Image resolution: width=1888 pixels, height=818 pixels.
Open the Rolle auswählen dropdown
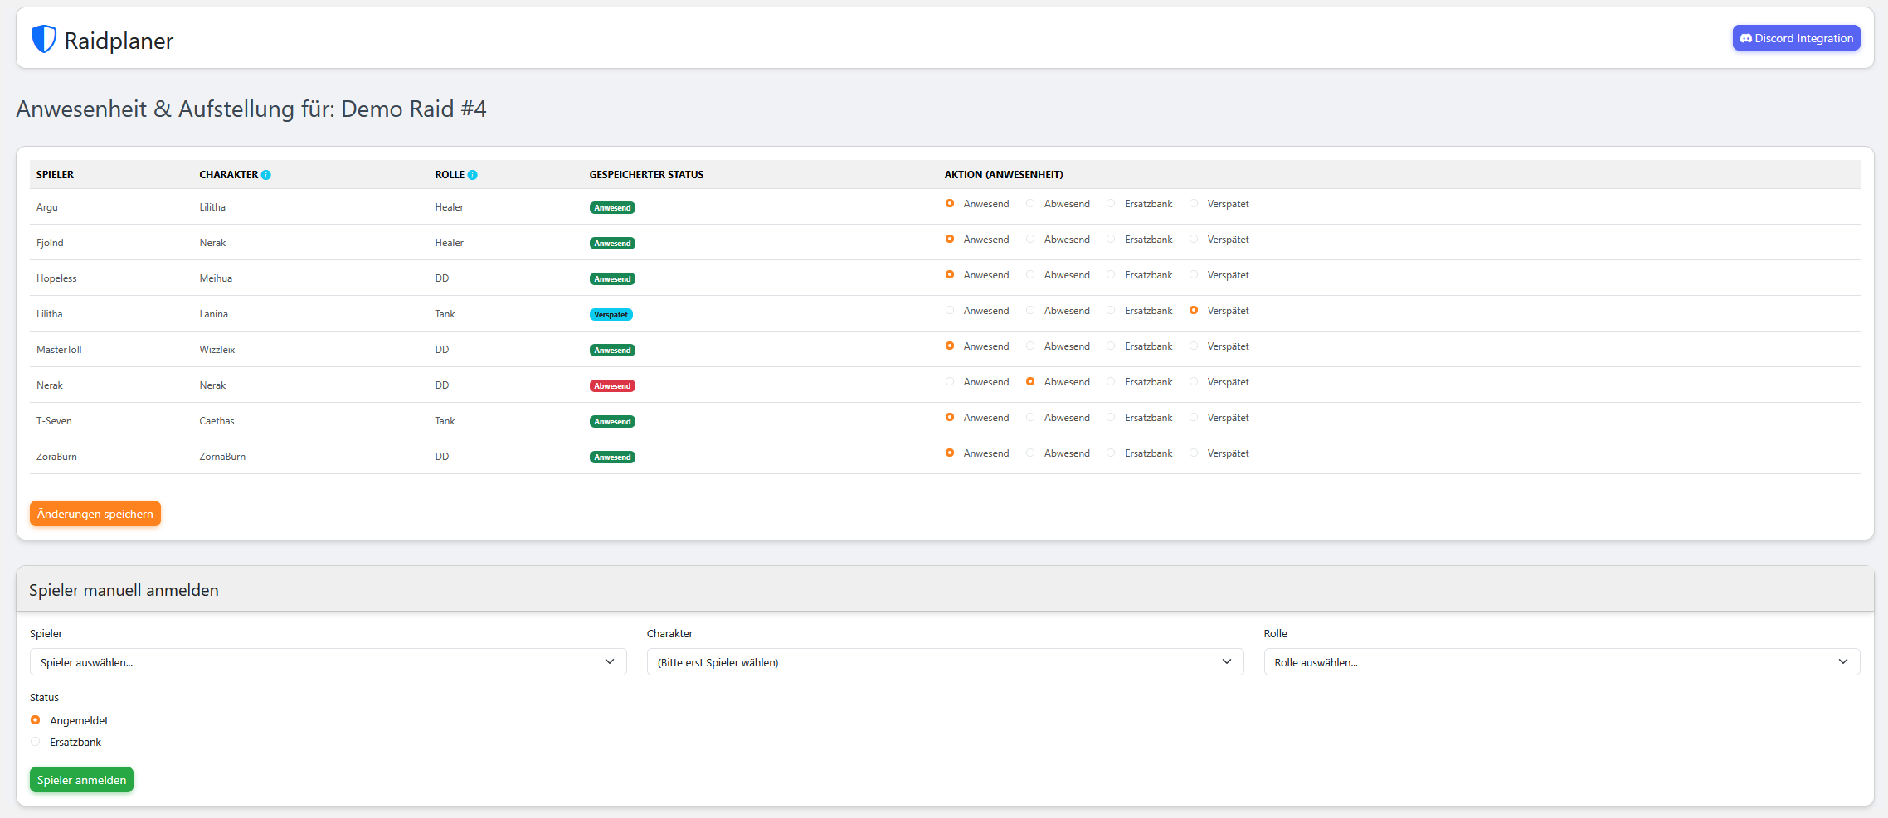1561,661
